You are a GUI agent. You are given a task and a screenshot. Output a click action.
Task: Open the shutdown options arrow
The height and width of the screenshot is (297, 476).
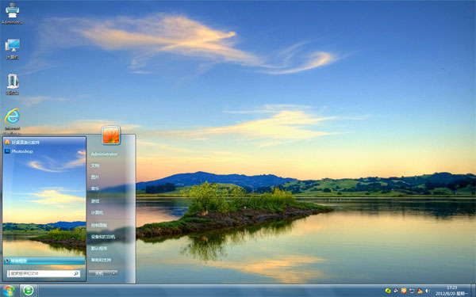[114, 273]
